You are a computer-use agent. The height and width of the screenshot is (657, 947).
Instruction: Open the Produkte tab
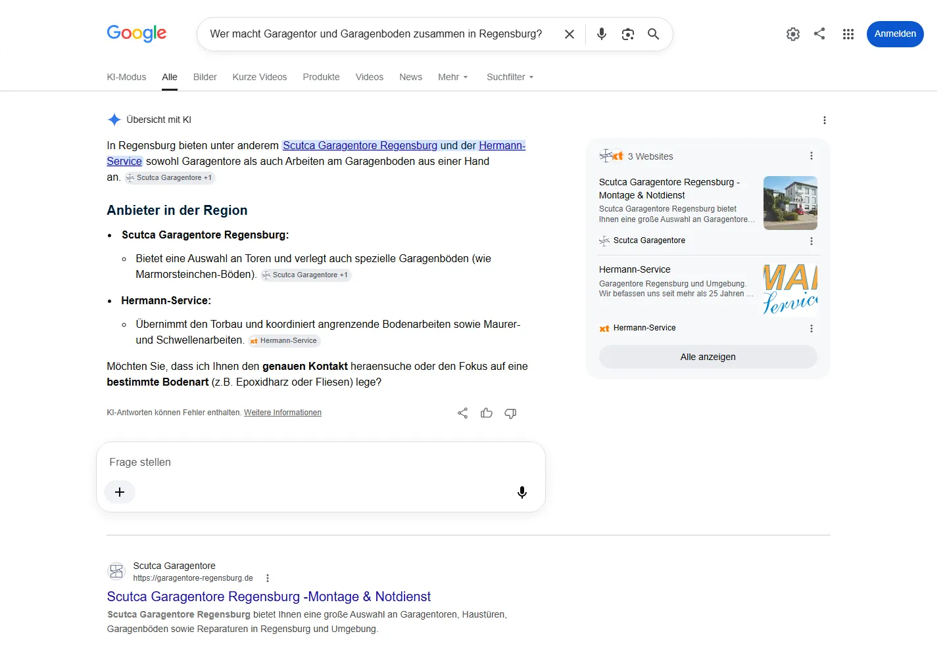322,77
